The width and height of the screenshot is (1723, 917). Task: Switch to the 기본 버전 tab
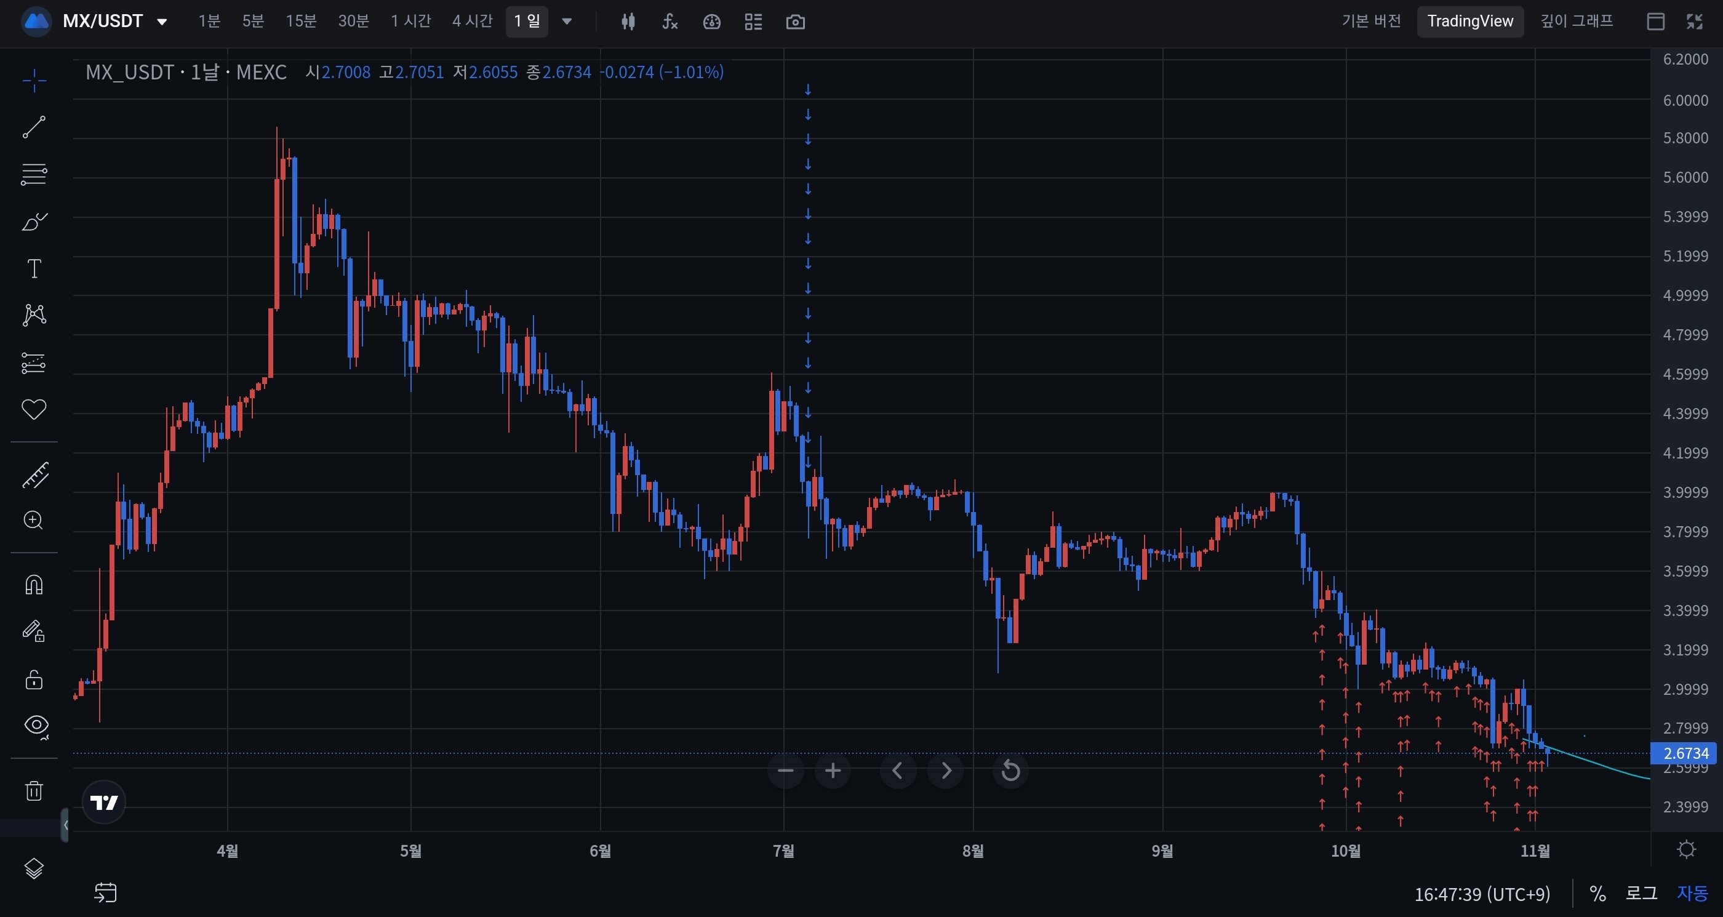(x=1371, y=22)
